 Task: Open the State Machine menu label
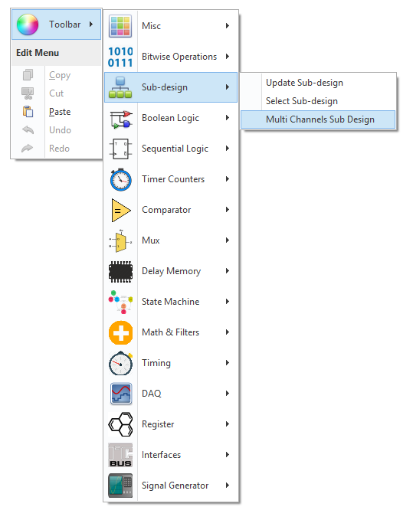(171, 302)
